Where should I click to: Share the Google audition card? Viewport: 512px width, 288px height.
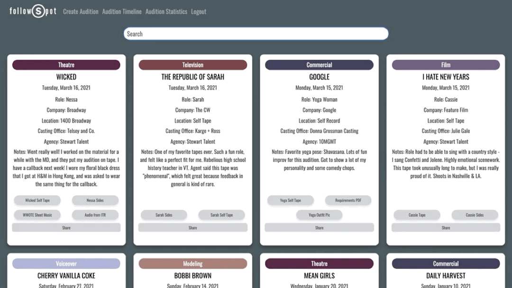click(x=320, y=228)
